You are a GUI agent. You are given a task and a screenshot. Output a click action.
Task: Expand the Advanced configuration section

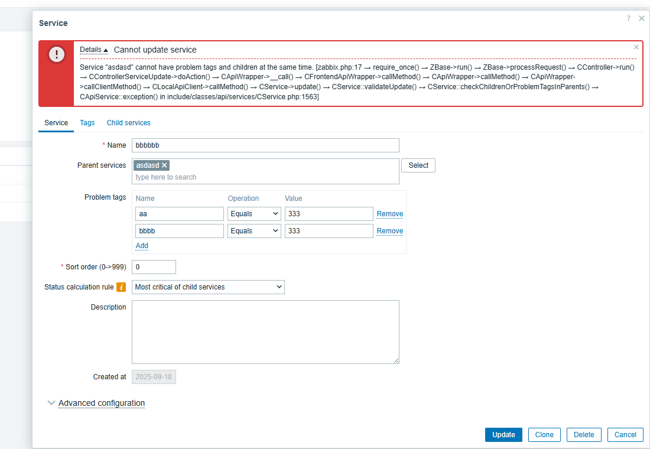pos(101,403)
